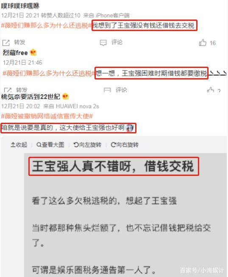Screen dimensions: 228x277
Task: Click the repost icon under the first post
Action: point(6,42)
